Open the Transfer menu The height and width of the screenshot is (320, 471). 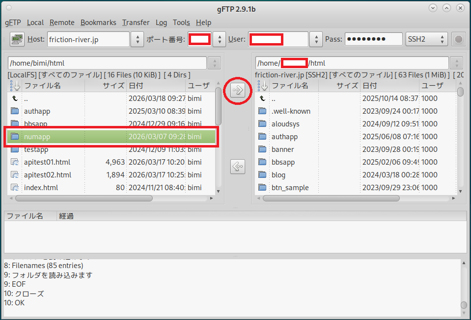136,23
